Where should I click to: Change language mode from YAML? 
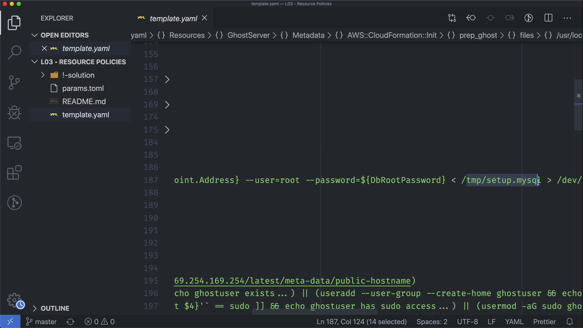514,322
